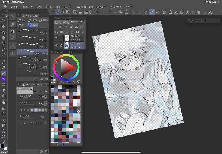Image resolution: width=222 pixels, height=154 pixels.
Task: Open the ファイル menu
Action: (x=15, y=7)
